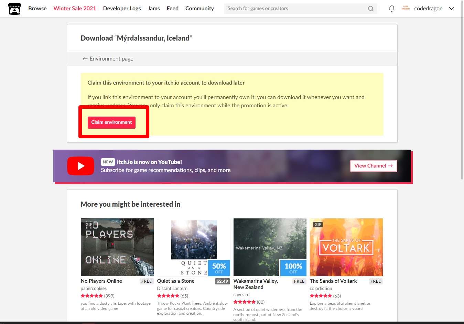Open the notifications bell

coord(391,9)
